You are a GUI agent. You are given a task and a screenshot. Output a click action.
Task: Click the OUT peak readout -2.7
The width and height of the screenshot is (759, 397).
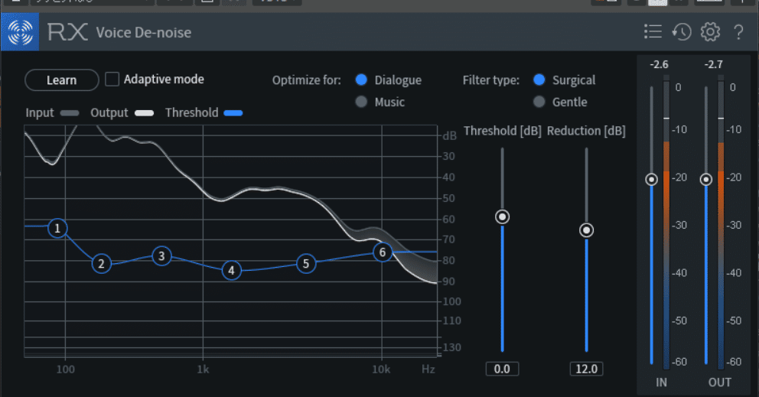714,64
